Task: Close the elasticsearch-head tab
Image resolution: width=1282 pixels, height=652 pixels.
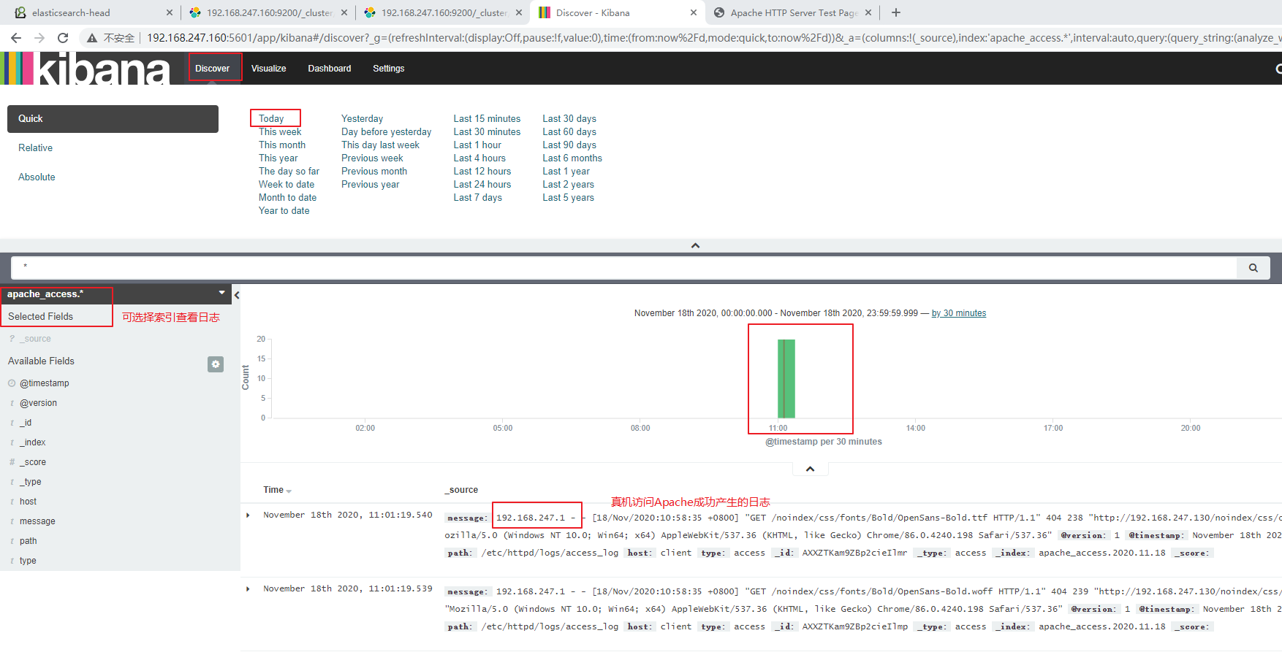Action: [170, 12]
